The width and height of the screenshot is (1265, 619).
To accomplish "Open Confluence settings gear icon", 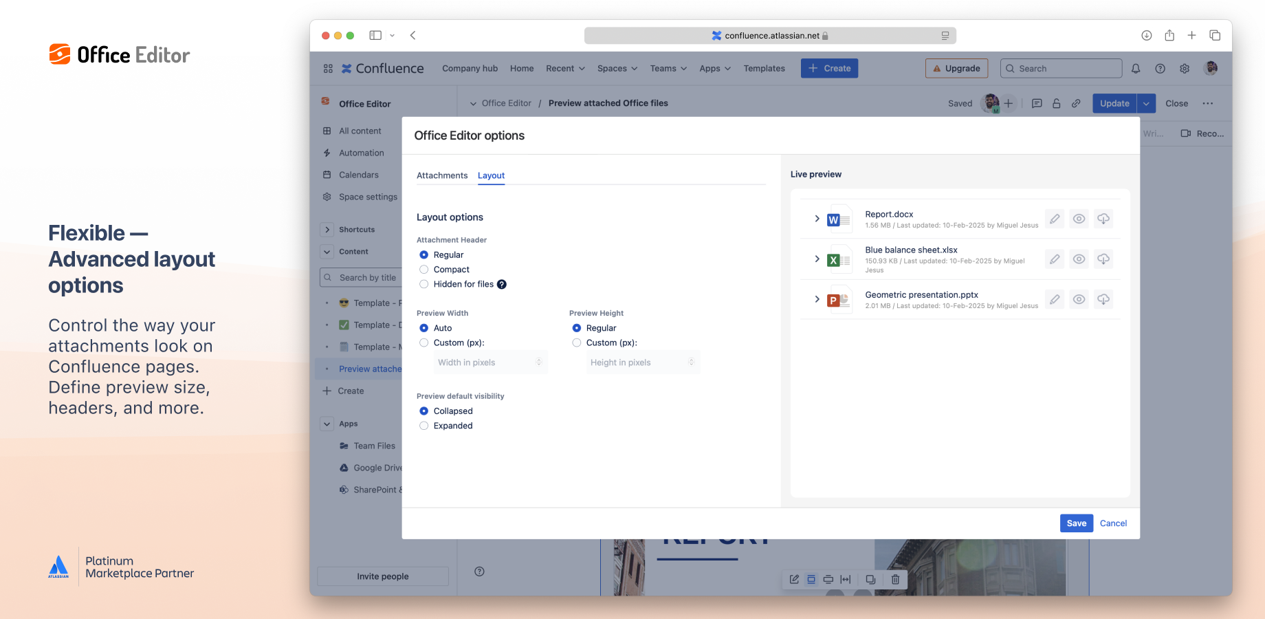I will (1185, 68).
